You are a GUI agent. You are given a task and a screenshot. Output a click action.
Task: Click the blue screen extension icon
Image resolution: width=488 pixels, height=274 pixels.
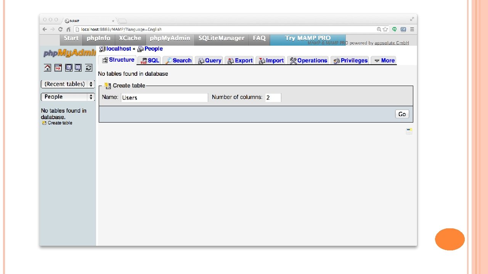pos(403,29)
